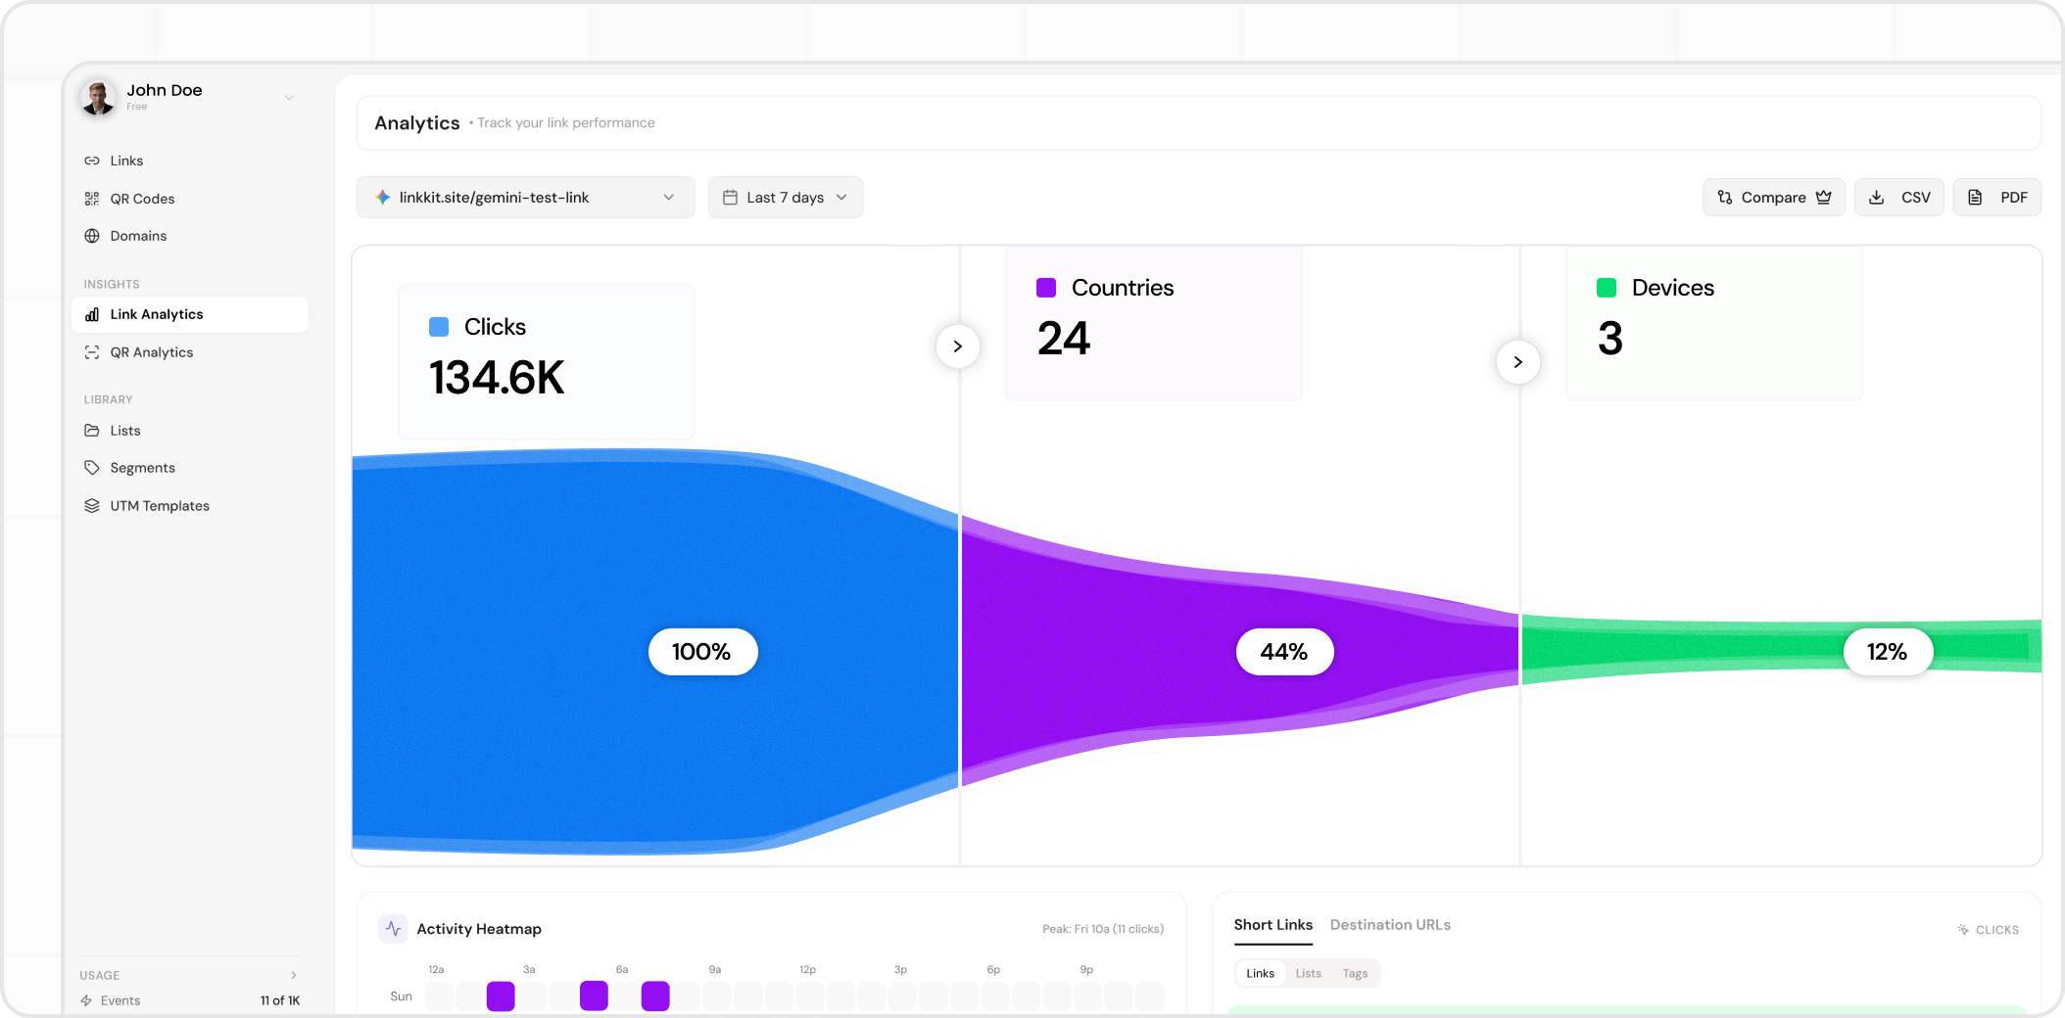Click the Lists folder icon

92,431
